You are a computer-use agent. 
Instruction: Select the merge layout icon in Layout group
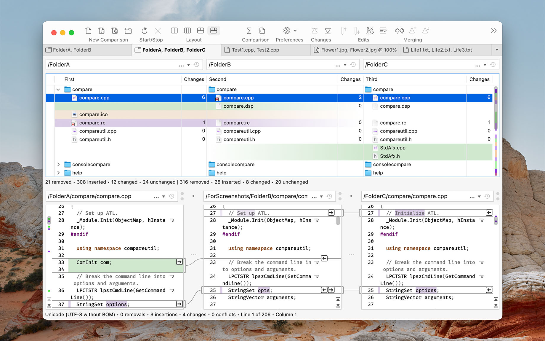click(201, 31)
